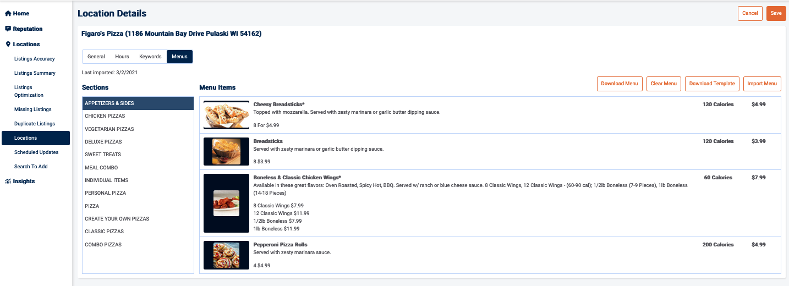This screenshot has width=789, height=286.
Task: Click the Locations pin icon
Action: coord(8,44)
